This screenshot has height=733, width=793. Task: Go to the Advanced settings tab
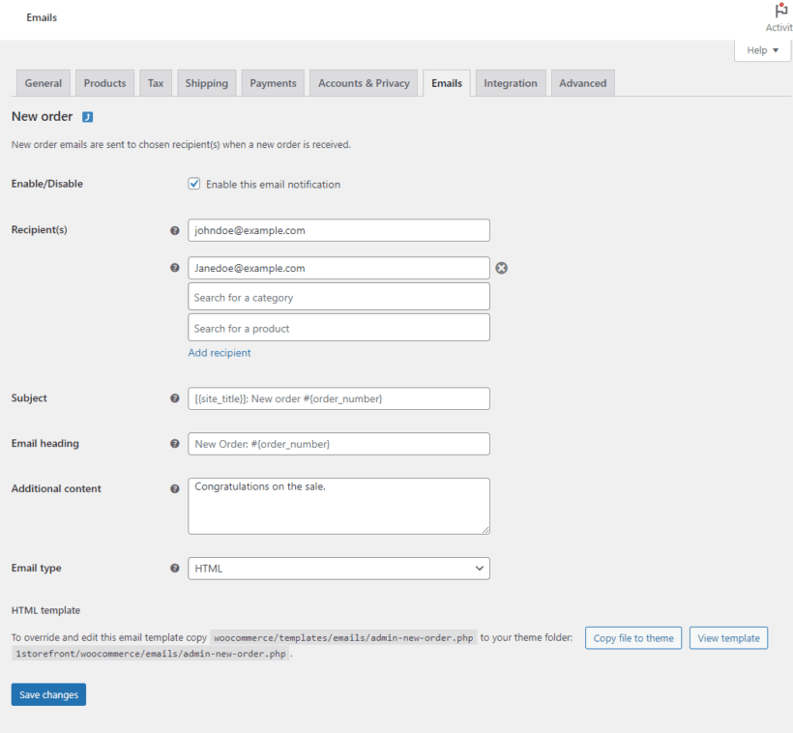pyautogui.click(x=582, y=83)
